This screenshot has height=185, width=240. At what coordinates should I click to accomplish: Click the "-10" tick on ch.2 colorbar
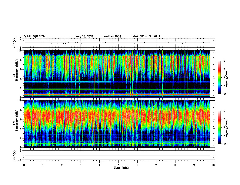224,144
